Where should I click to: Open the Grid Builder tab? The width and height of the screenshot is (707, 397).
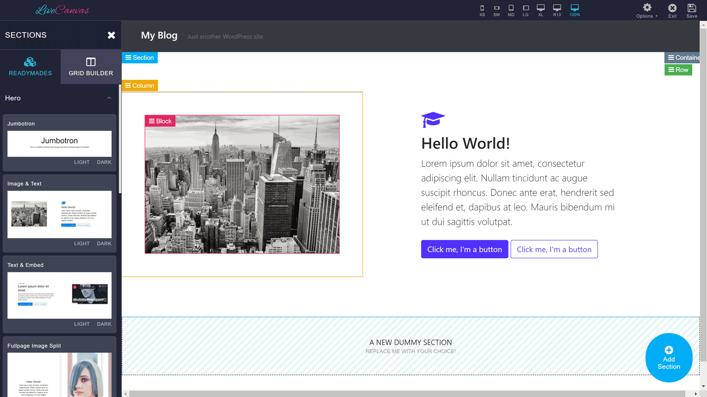(91, 67)
